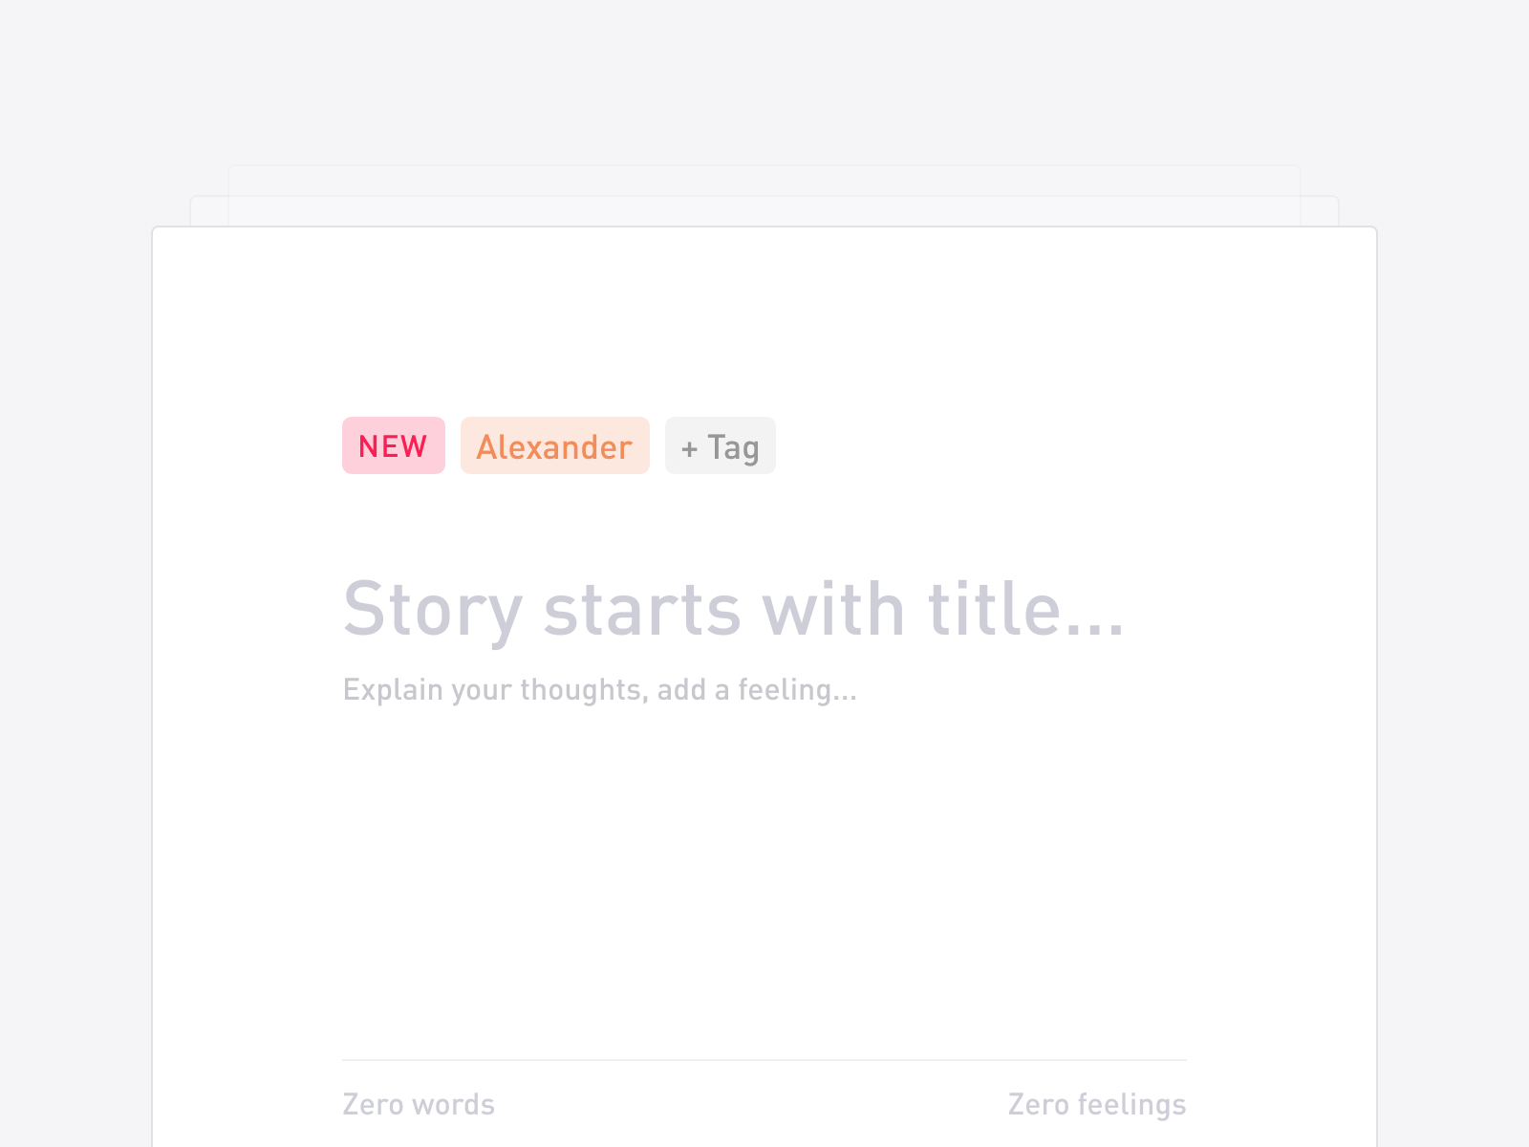Click the white margin right of the title
Screen dimensions: 1529x1147
1252,609
